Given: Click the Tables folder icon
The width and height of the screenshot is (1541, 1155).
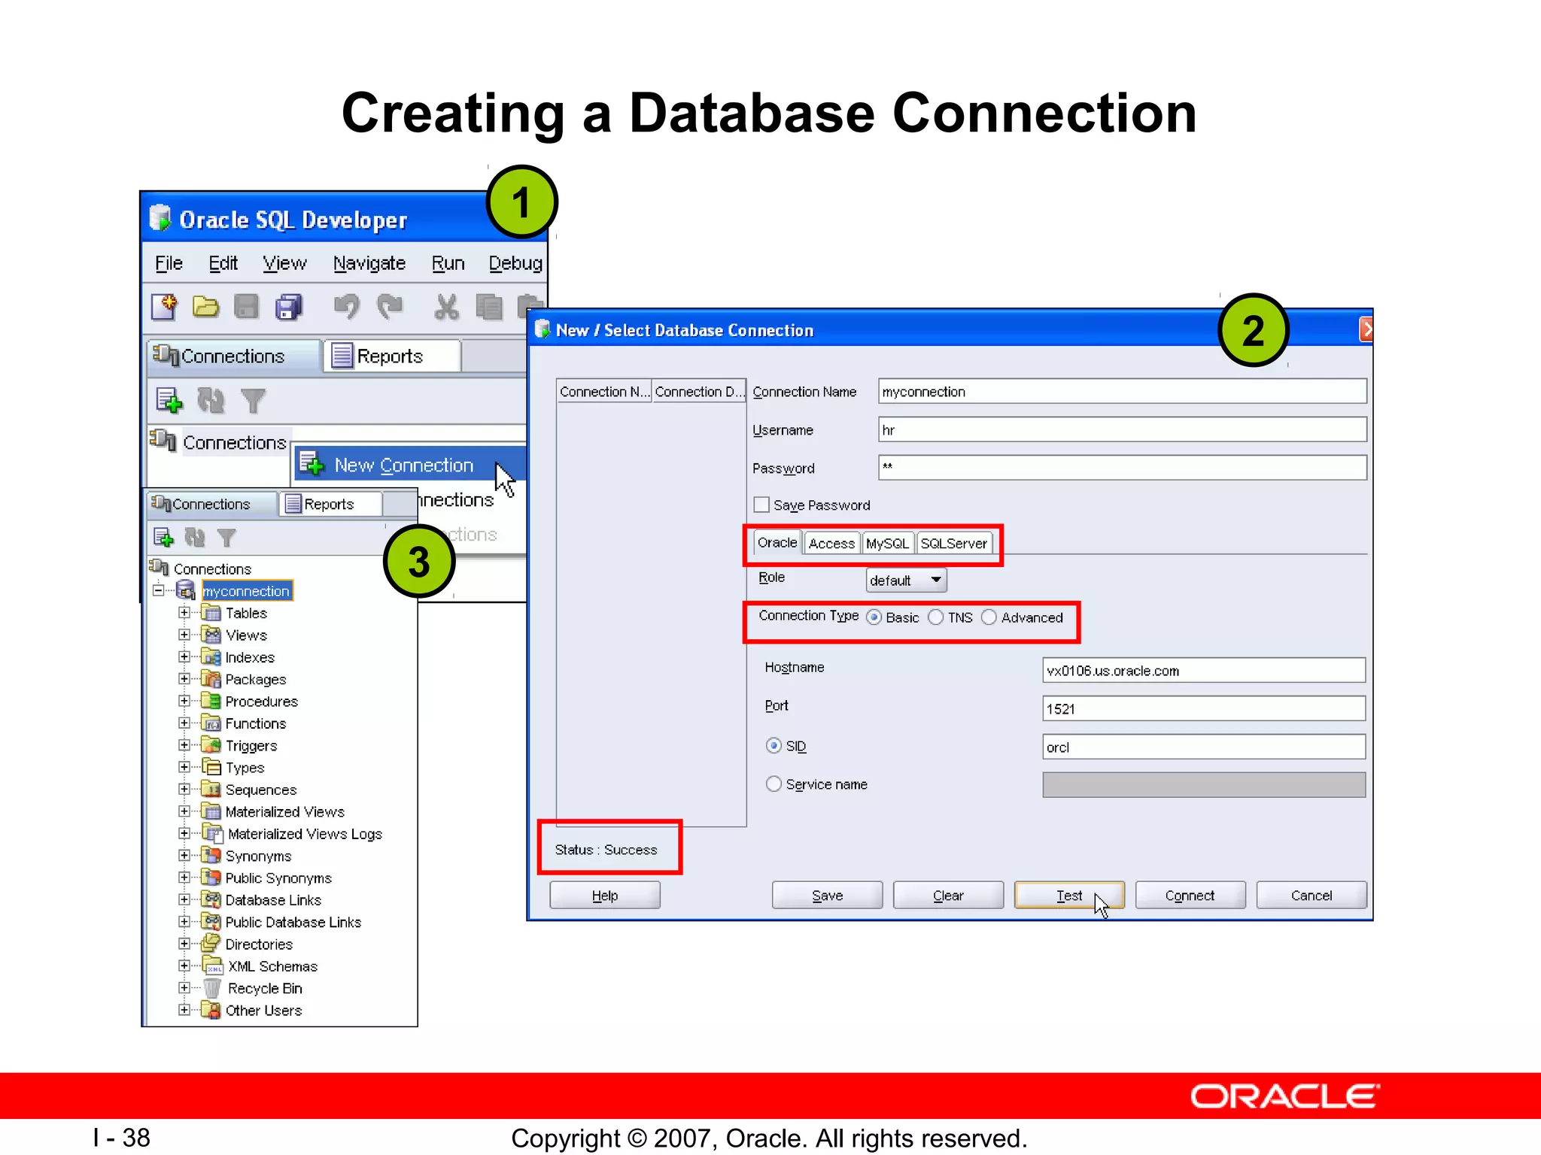Looking at the screenshot, I should pyautogui.click(x=212, y=613).
